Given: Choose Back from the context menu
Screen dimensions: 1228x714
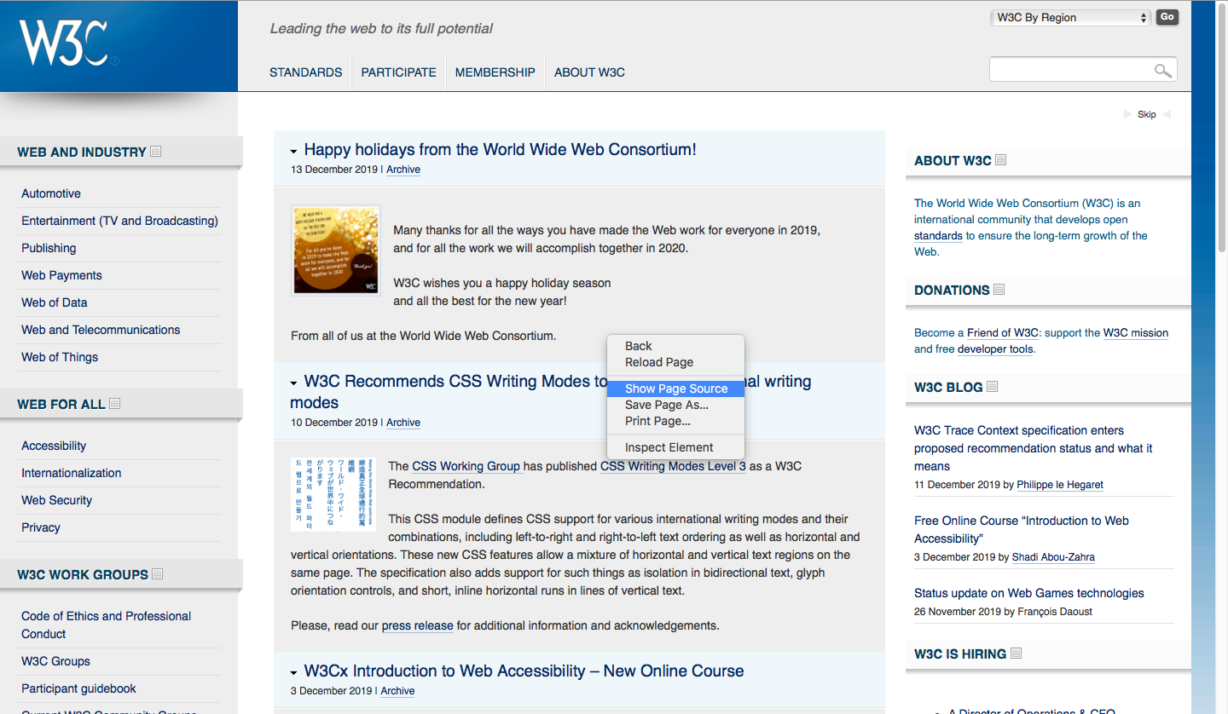Looking at the screenshot, I should 675,346.
